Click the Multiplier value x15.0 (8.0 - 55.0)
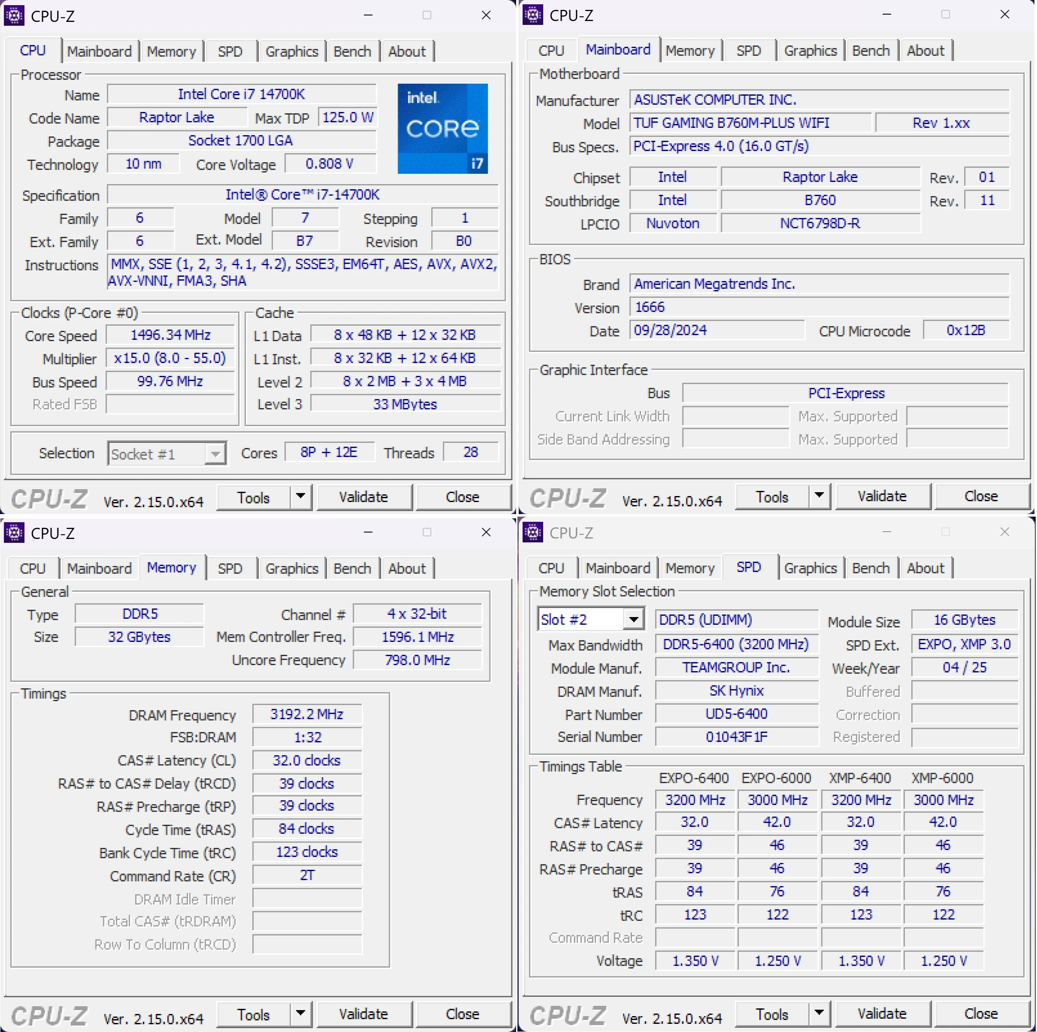 (x=170, y=358)
